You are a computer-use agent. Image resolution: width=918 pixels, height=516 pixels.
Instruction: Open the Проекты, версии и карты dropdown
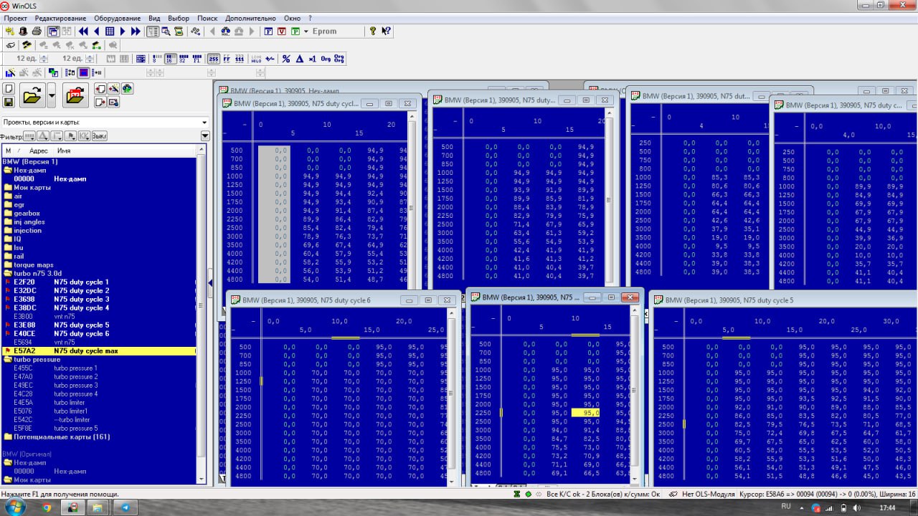(x=204, y=123)
